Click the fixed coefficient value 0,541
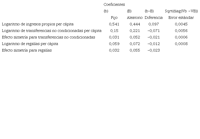200x139 pixels. (114, 24)
